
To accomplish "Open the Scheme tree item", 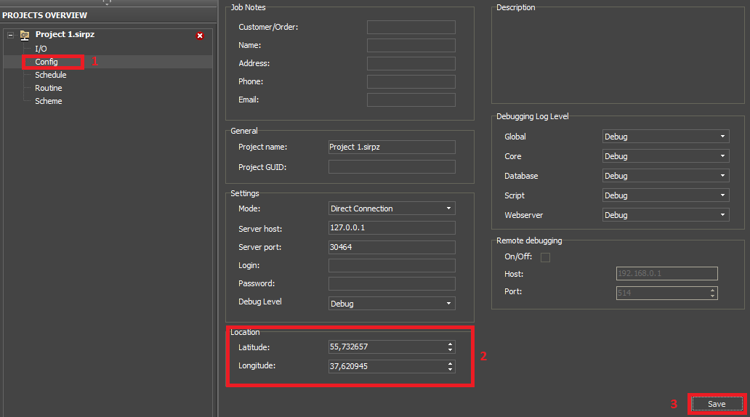I will click(x=48, y=101).
